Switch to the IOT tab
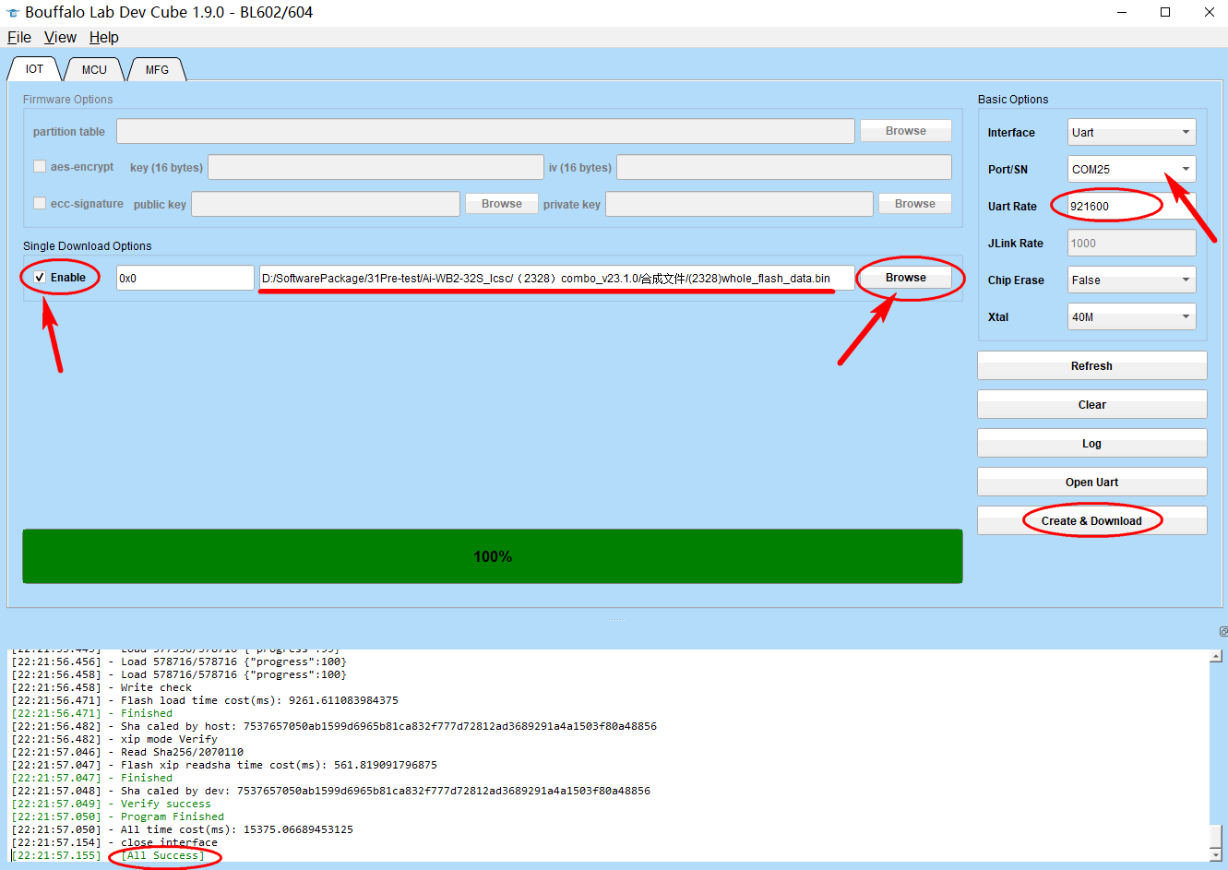The width and height of the screenshot is (1228, 870). 34,69
